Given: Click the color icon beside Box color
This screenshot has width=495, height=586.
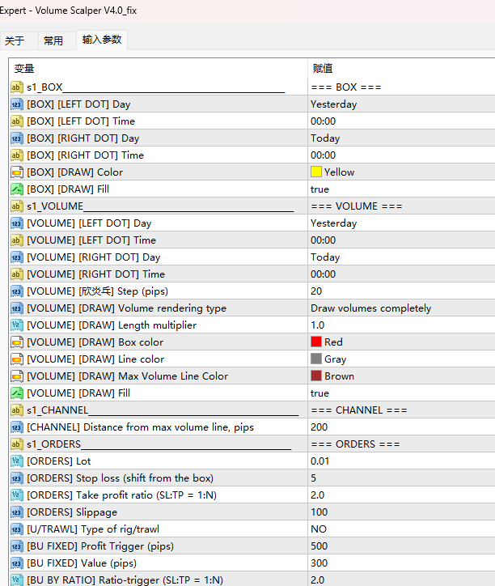Looking at the screenshot, I should [x=17, y=342].
